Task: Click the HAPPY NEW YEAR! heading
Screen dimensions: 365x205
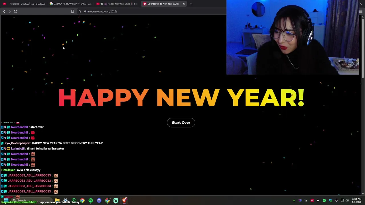Action: click(181, 98)
